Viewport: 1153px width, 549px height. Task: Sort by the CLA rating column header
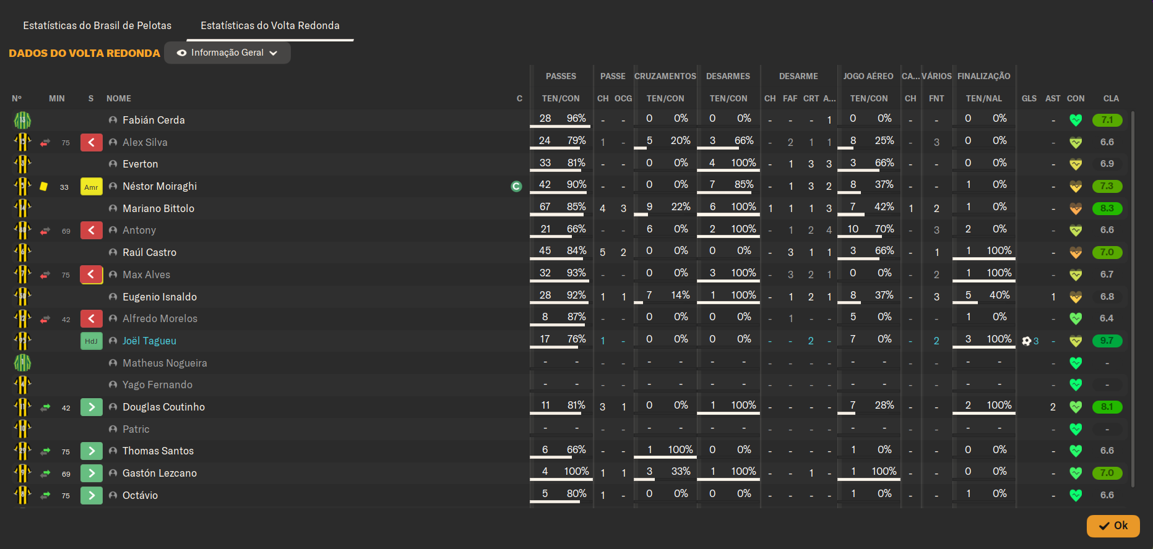point(1111,98)
